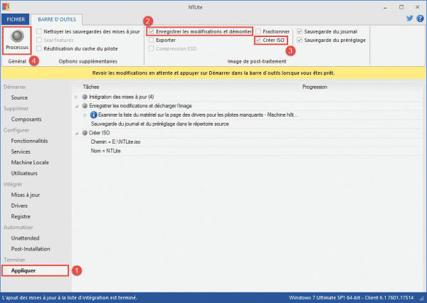Click the yellow Revoir les modifications en attente banner
The image size is (427, 303).
tap(213, 73)
